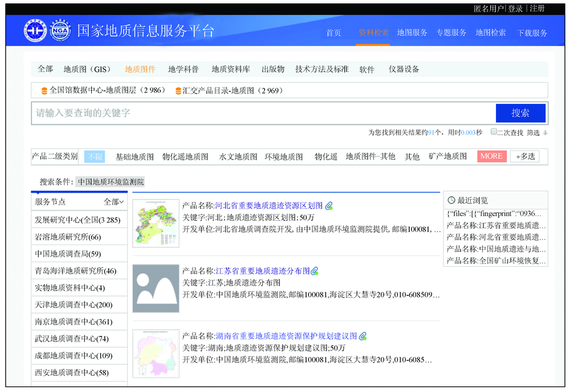
Task: Select 发展研究中心 service node
Action: click(79, 220)
